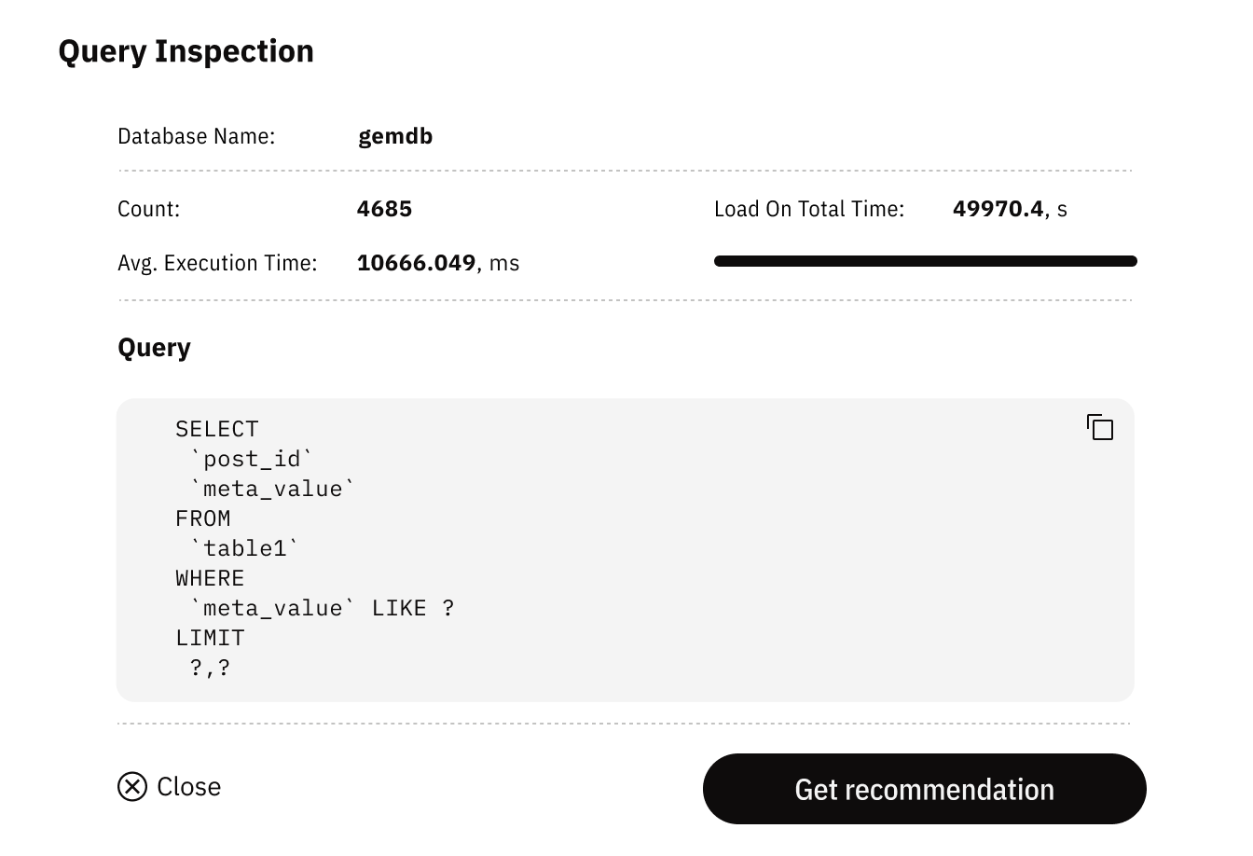Click the Query section label
1253x856 pixels.
[154, 347]
